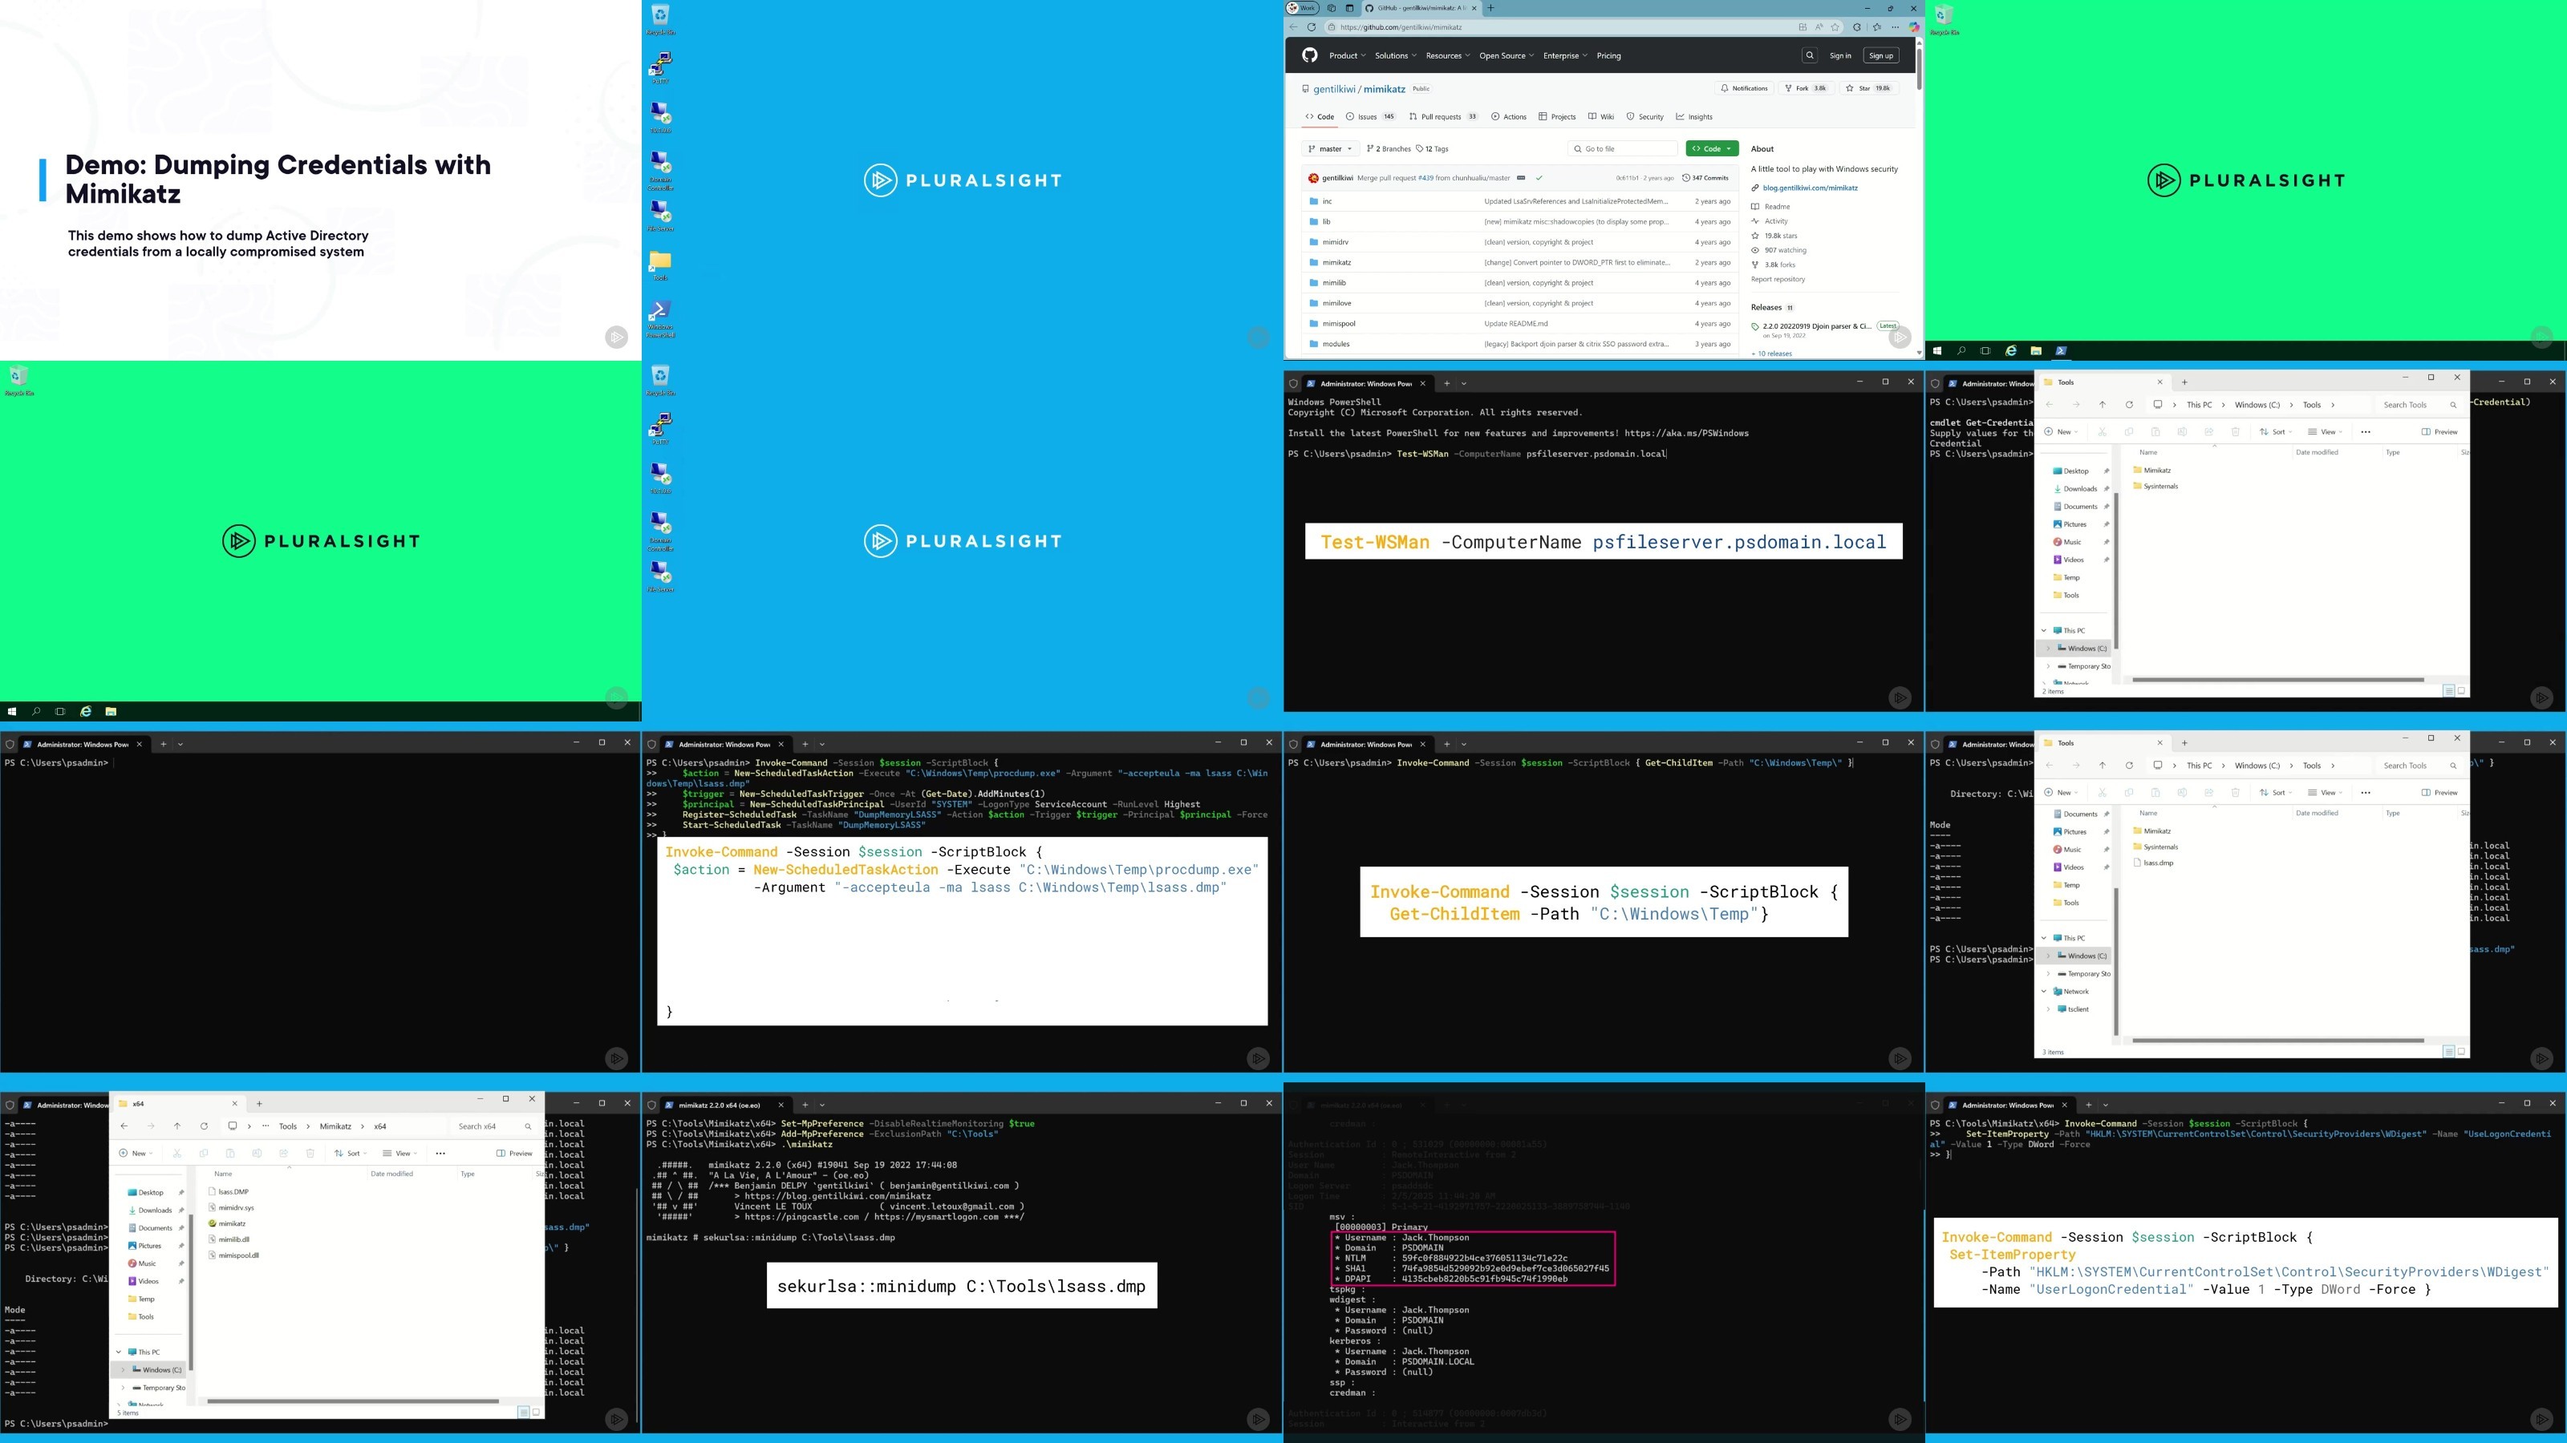
Task: Expand the Open Source menu on GitHub
Action: pos(1506,56)
